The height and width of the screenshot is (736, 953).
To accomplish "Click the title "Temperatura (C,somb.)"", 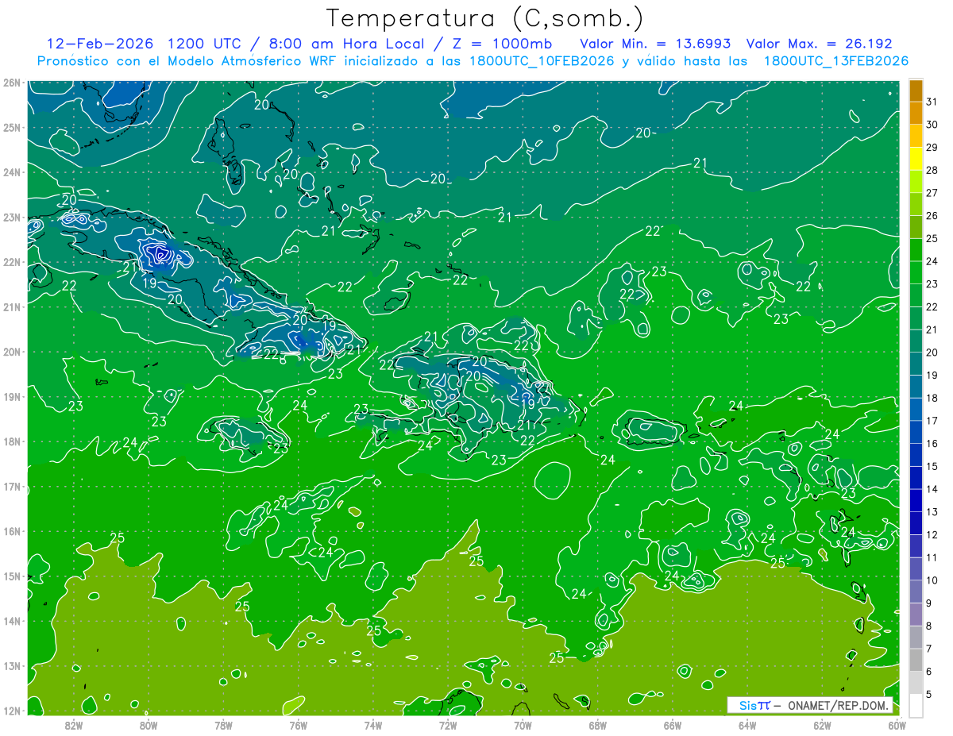I will 484,18.
